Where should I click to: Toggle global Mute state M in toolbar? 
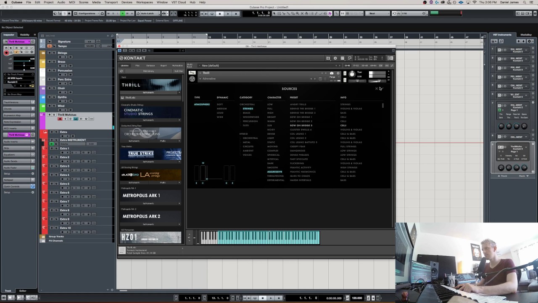click(x=108, y=13)
